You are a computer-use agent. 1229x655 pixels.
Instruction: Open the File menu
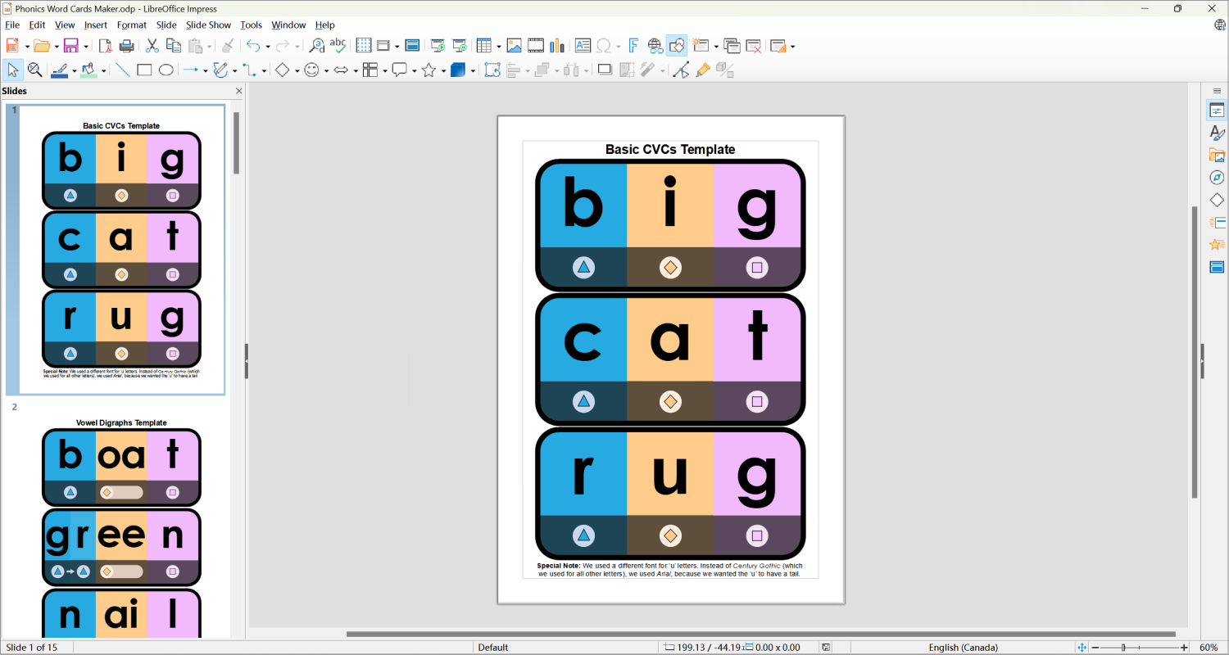(x=12, y=25)
